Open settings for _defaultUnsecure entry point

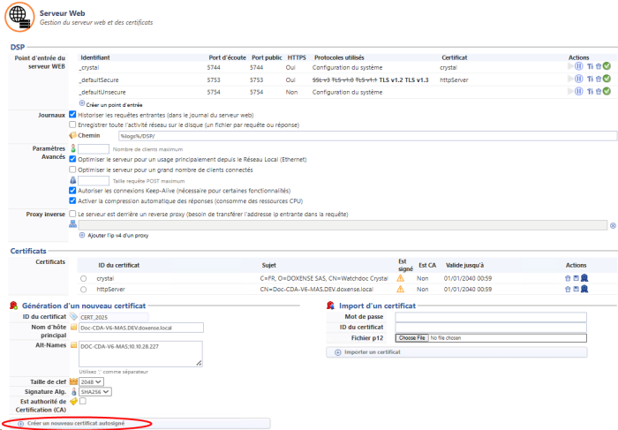point(589,91)
